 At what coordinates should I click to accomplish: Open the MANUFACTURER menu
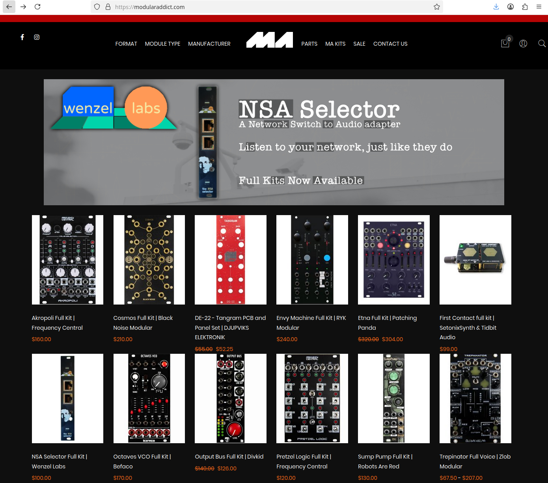(209, 44)
